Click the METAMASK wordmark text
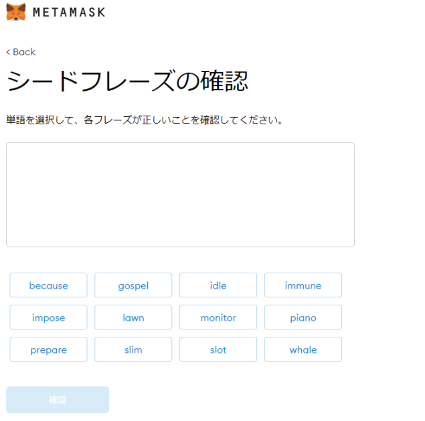This screenshot has height=421, width=425. [x=69, y=13]
